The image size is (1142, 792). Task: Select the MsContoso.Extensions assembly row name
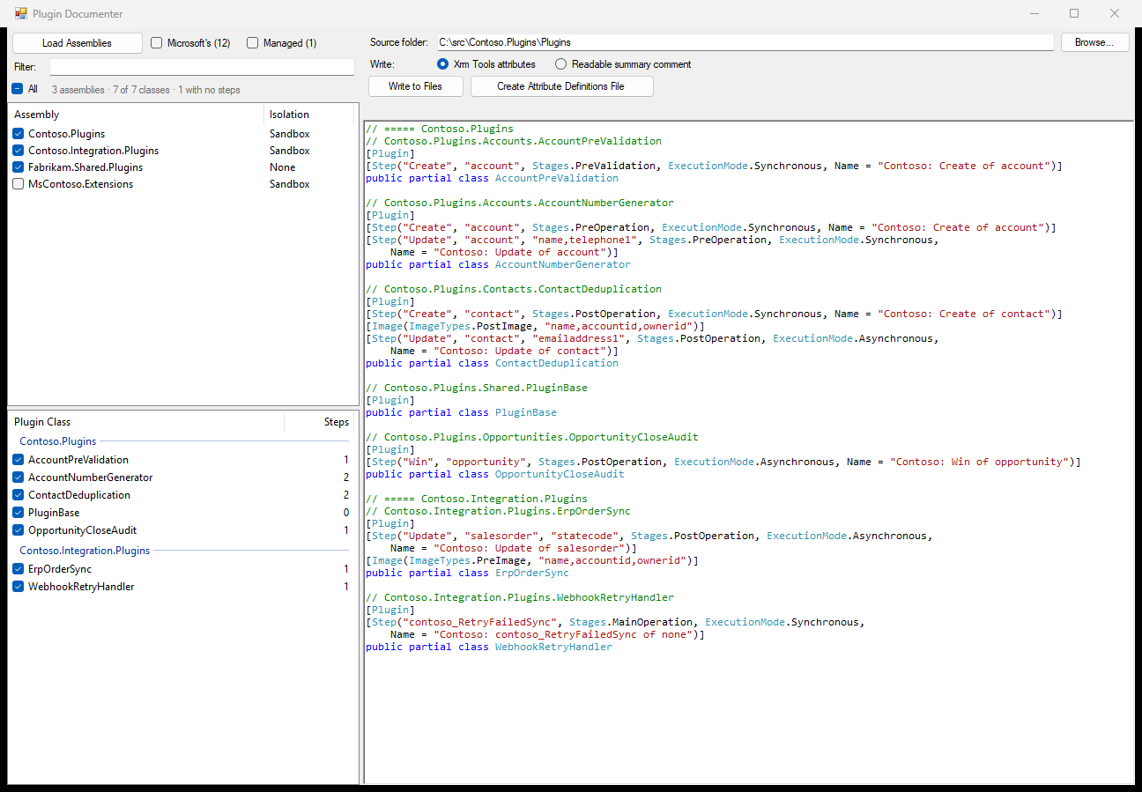click(81, 184)
